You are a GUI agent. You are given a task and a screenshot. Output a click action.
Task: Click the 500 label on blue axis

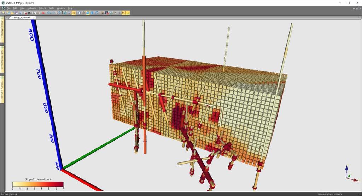point(52,138)
